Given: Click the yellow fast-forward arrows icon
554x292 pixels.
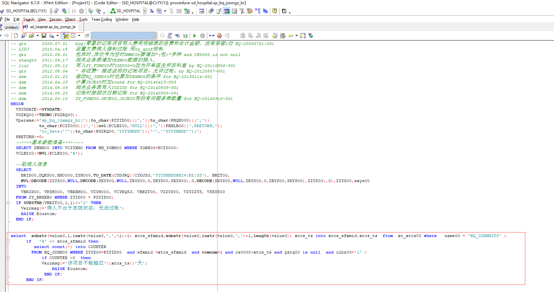Looking at the screenshot, I should [291, 36].
